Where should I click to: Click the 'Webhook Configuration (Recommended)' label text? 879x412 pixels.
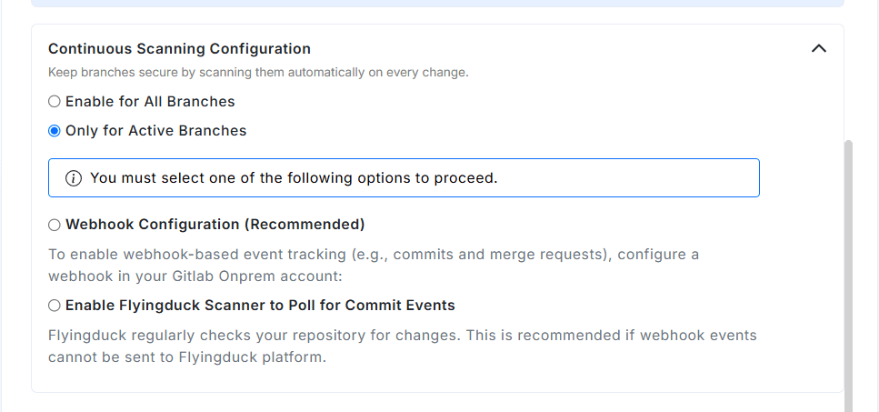[215, 225]
